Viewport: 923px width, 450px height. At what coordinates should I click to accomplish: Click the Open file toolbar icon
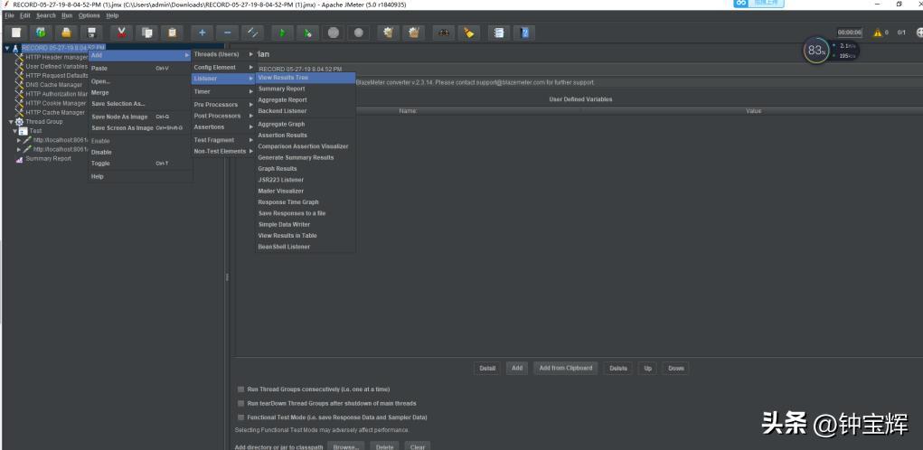[67, 33]
